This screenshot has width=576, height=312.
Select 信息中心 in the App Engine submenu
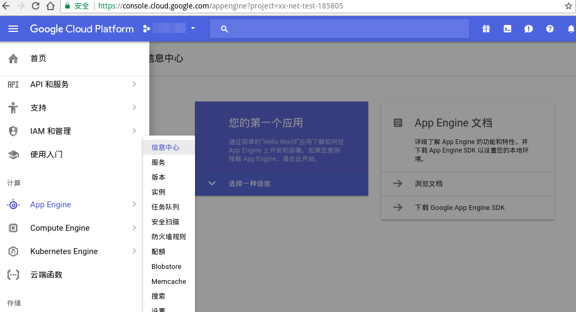(168, 147)
